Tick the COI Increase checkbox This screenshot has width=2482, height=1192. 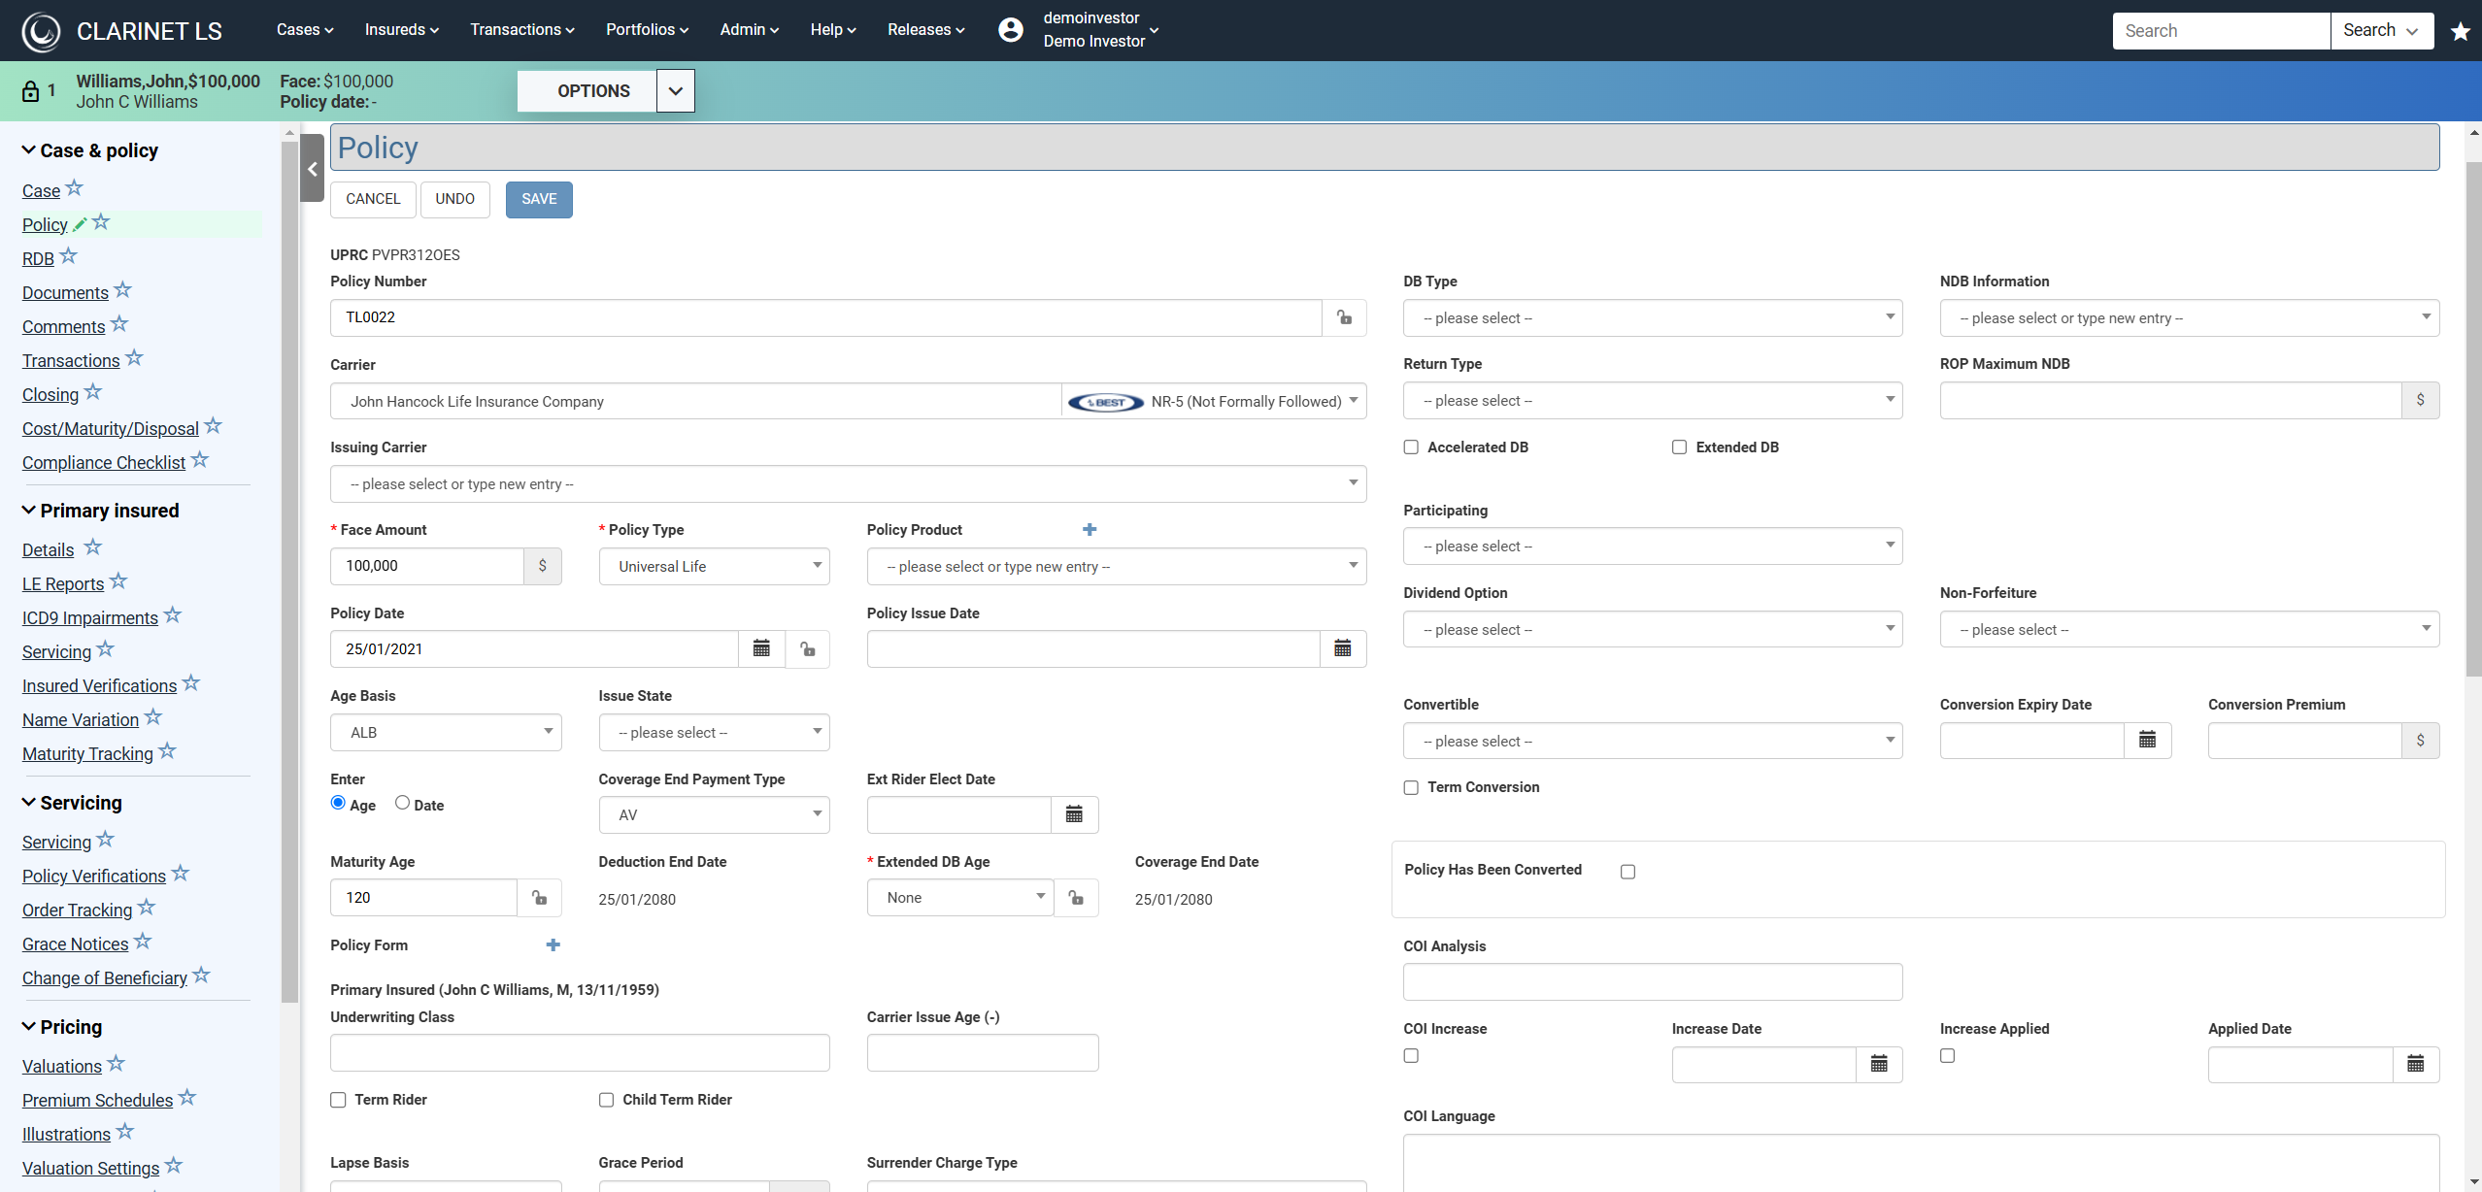pyautogui.click(x=1411, y=1056)
